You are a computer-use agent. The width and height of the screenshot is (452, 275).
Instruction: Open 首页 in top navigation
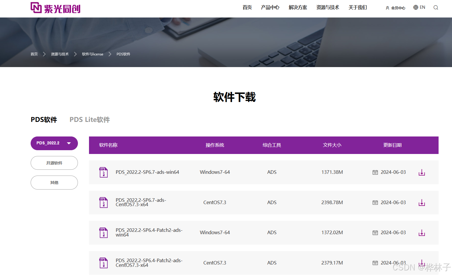click(x=247, y=7)
